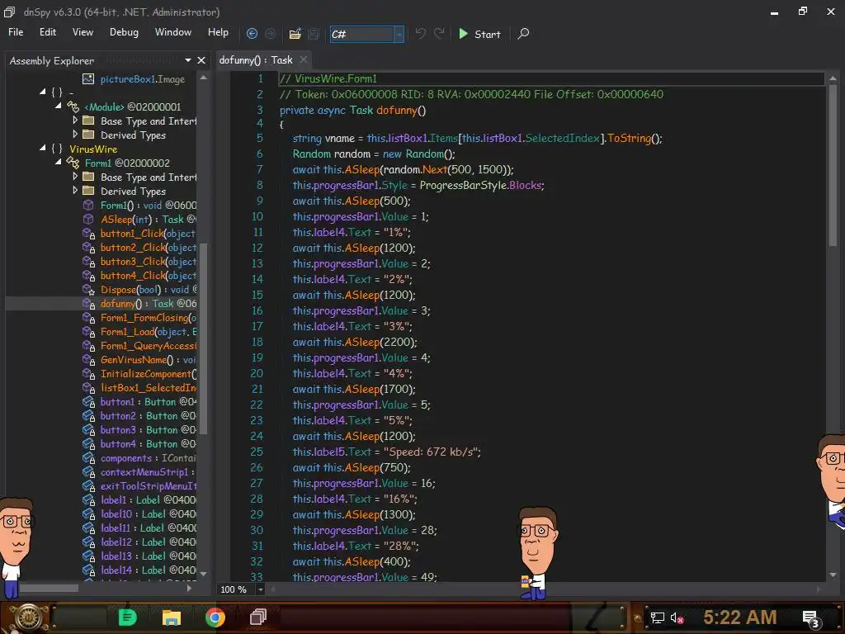Select Form1_FormClosing in the tree
The width and height of the screenshot is (845, 634).
coord(149,318)
